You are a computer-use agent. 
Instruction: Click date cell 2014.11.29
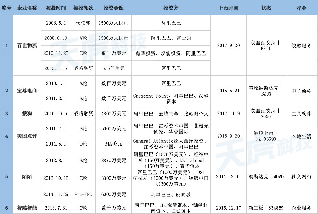(56, 194)
